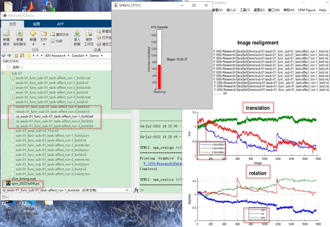The image size is (330, 227).
Task: Open the 帮助(H) menu in Graphics window
Action: click(x=289, y=10)
